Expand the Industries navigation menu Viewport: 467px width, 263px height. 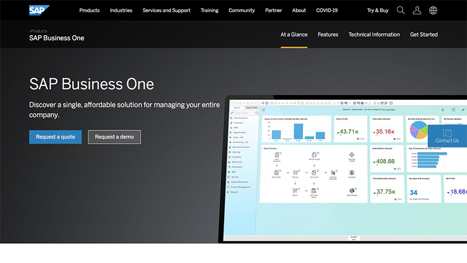[x=121, y=11]
